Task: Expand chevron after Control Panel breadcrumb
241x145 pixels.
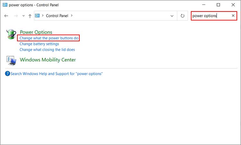Action: 71,15
